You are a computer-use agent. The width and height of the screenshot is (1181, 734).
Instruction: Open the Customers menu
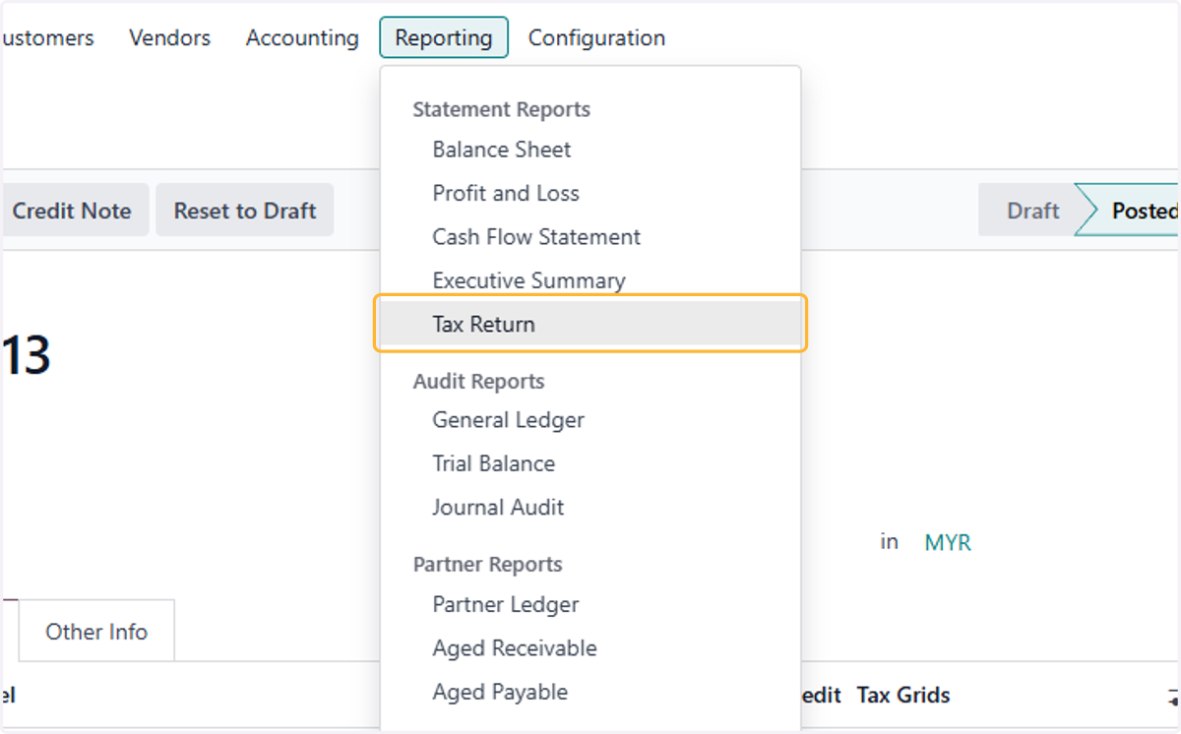click(47, 37)
